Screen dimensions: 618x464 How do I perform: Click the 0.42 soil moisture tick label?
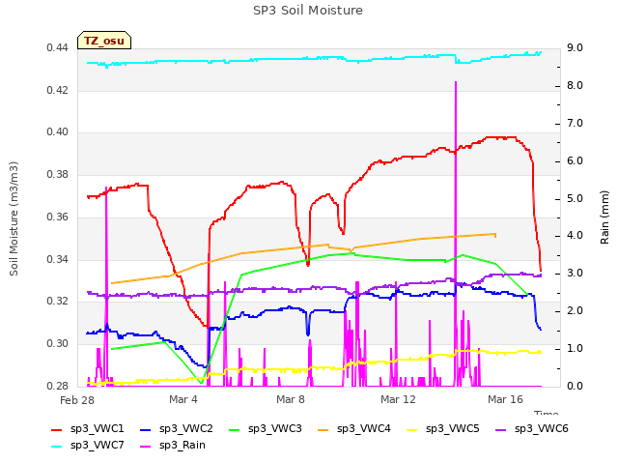(57, 90)
